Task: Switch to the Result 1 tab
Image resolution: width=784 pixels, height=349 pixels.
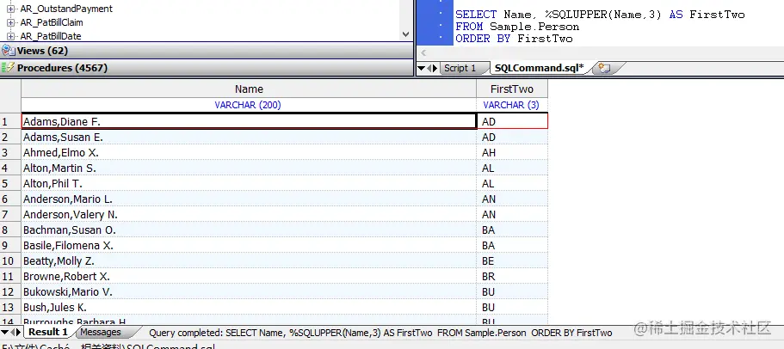Action: click(x=48, y=332)
